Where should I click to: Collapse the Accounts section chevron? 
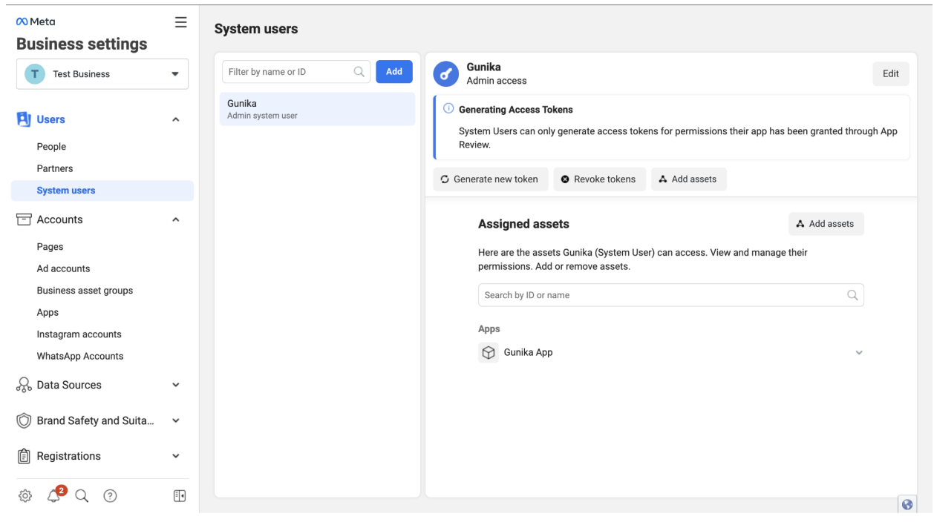[176, 219]
